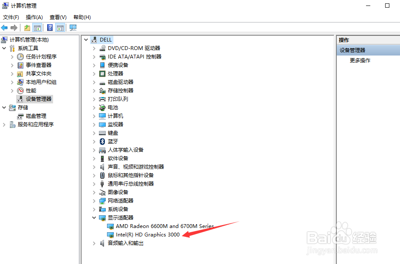The width and height of the screenshot is (400, 264).
Task: Expand the 磁盘驱动器 node
Action: (94, 82)
